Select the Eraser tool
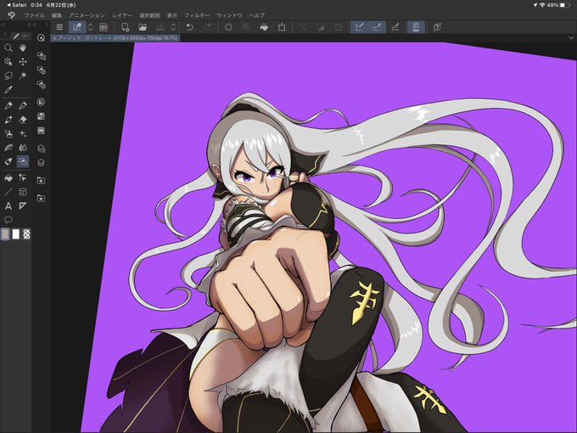Viewport: 577px width, 433px height. [x=23, y=120]
